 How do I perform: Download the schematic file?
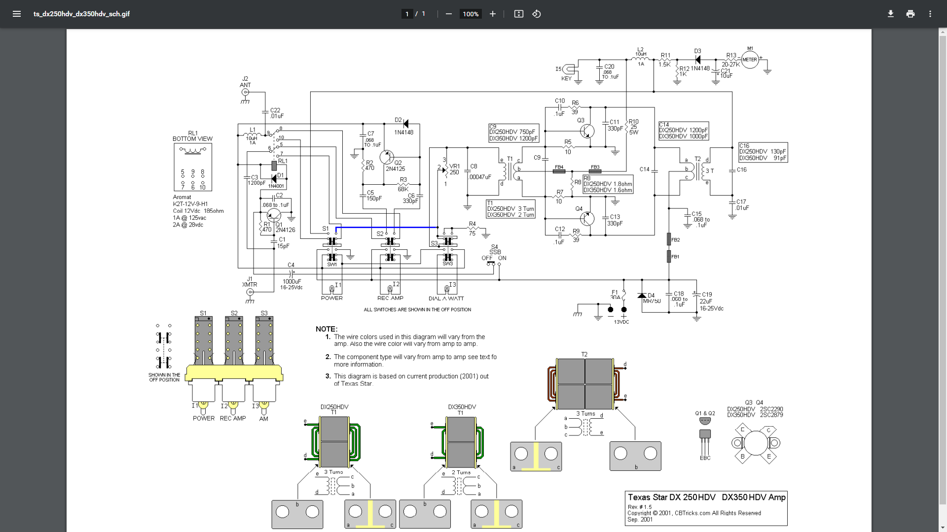pos(890,14)
